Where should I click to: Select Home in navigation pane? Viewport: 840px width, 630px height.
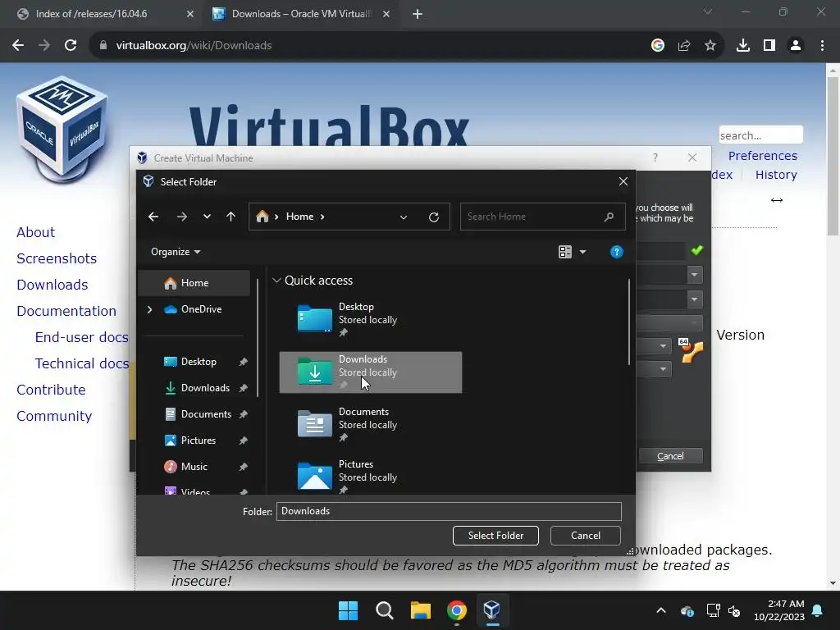(x=194, y=283)
